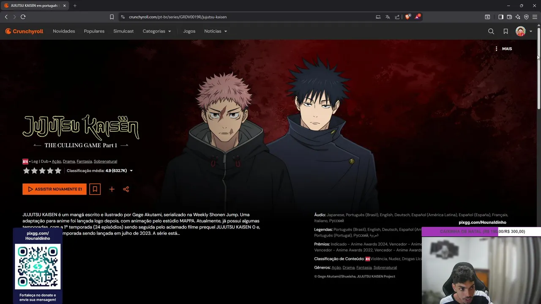
Task: Click the translate page icon
Action: 388,17
